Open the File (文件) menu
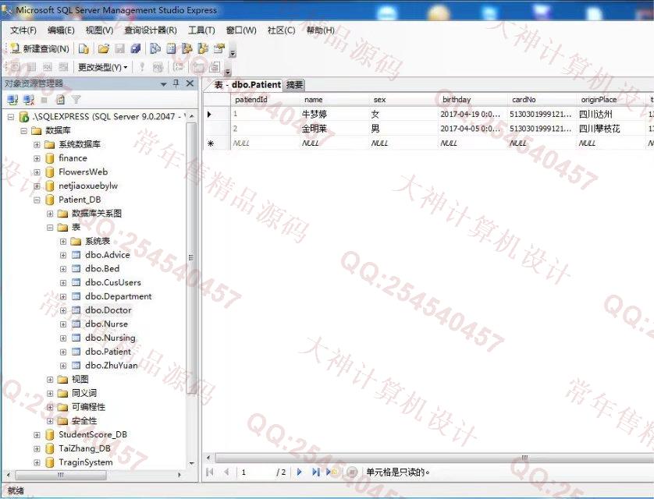The image size is (654, 499). pos(23,30)
